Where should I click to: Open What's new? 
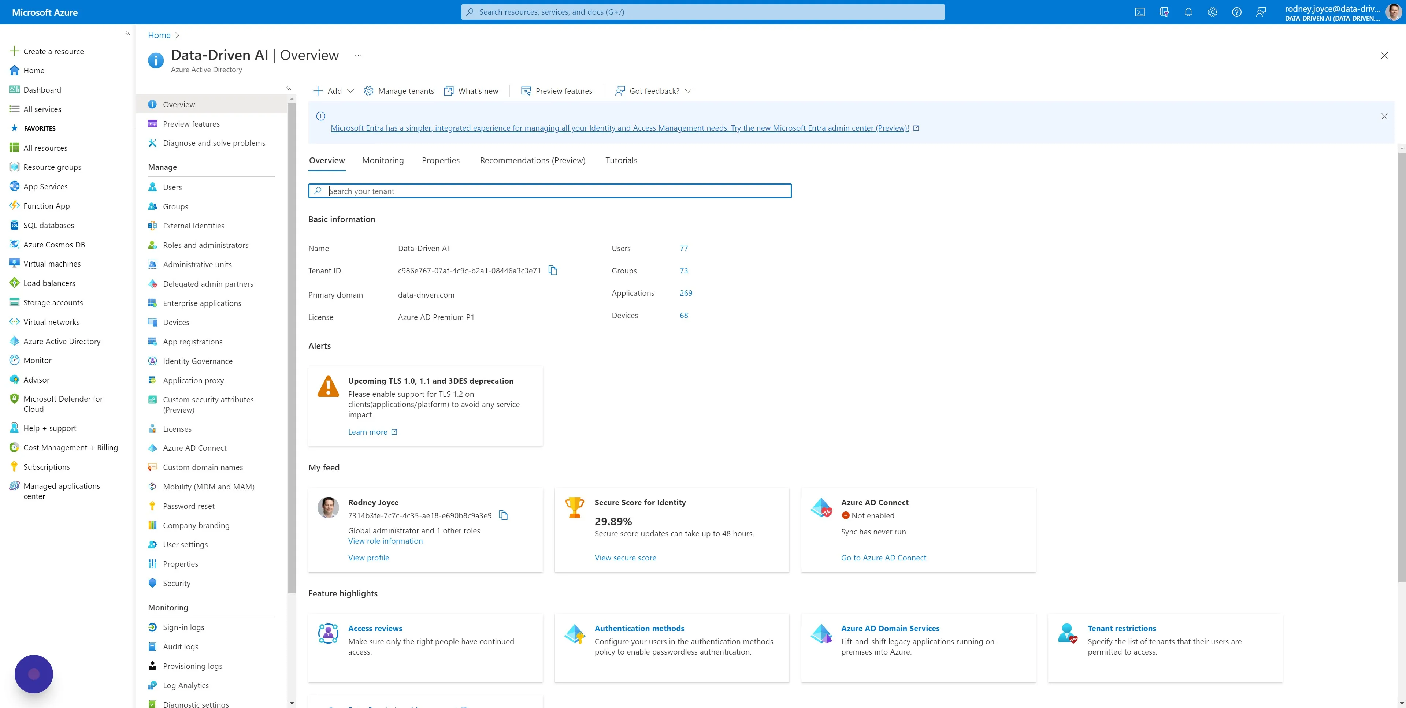pyautogui.click(x=471, y=91)
